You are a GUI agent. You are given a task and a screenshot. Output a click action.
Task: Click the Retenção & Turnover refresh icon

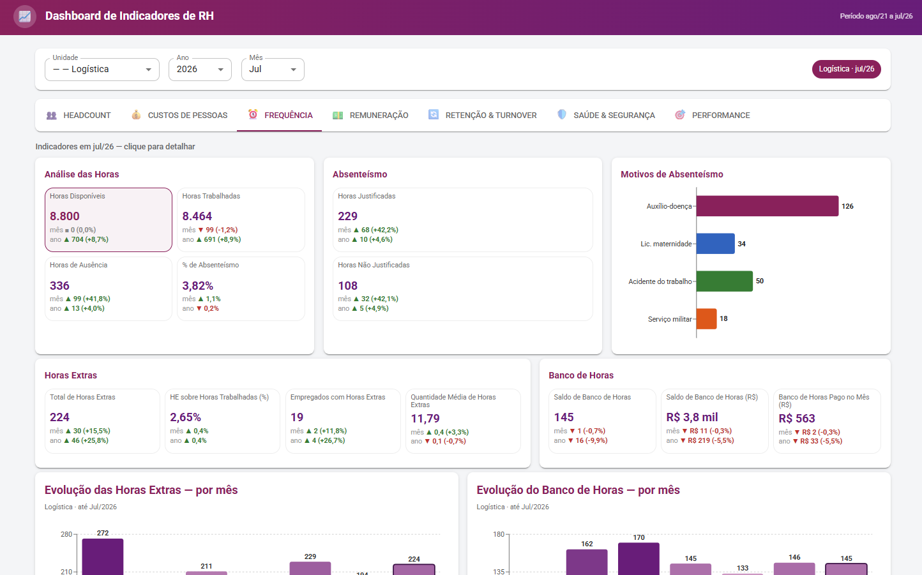(434, 114)
